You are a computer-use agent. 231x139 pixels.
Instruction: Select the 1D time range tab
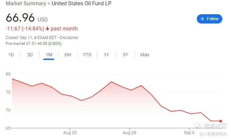[11, 55]
